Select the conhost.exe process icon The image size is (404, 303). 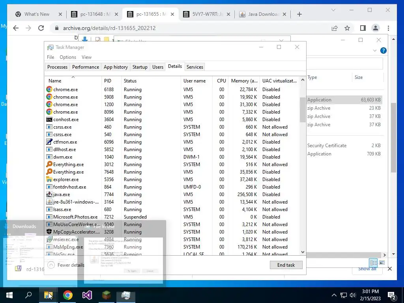coord(49,120)
